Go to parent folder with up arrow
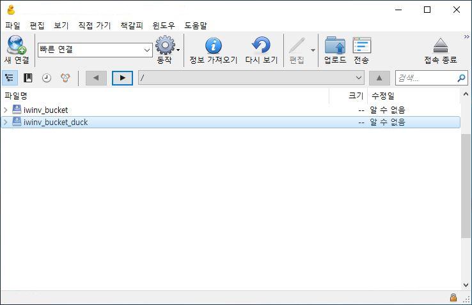 (x=379, y=78)
